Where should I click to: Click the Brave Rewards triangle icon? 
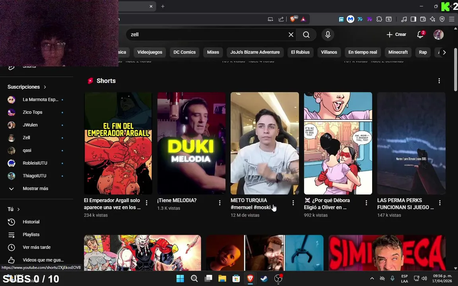(303, 19)
